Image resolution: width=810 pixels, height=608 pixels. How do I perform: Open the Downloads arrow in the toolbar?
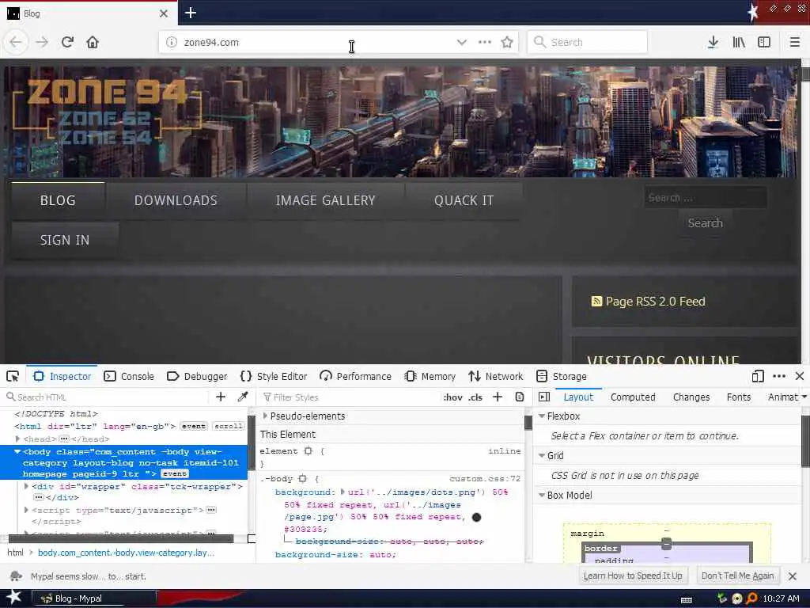tap(713, 42)
